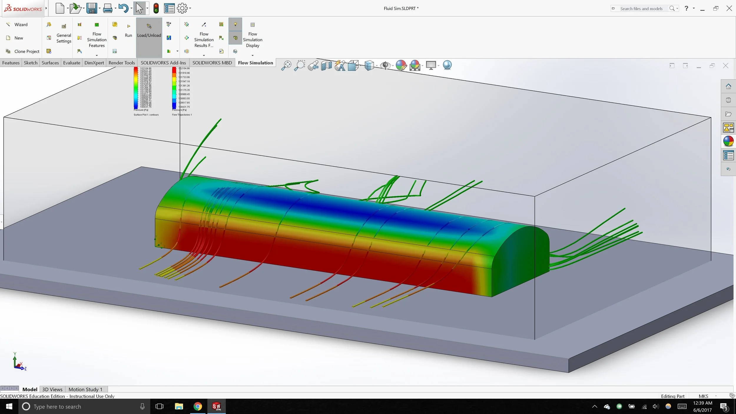The image size is (736, 414).
Task: Open the Section View tool
Action: point(326,65)
